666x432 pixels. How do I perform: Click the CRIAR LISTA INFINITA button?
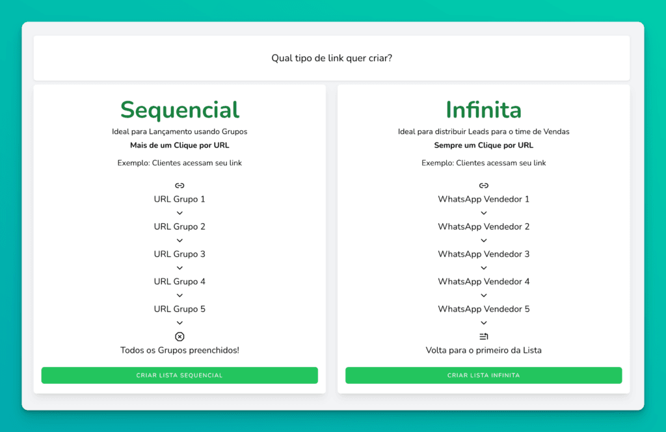point(484,375)
